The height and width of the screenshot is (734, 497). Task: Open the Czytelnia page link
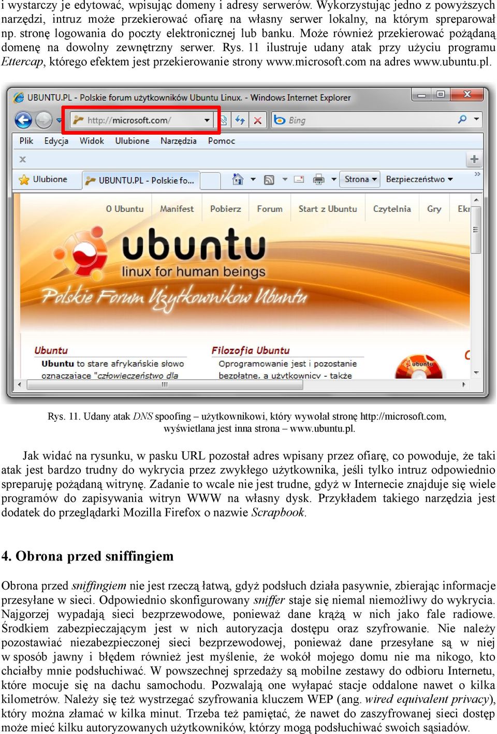392,209
